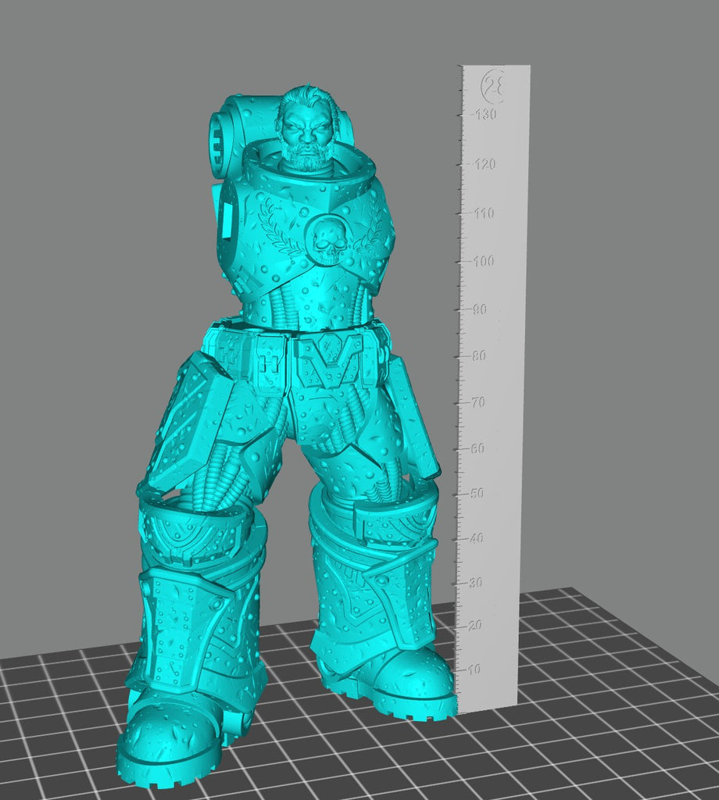Click the "10" mark on the ruler
This screenshot has height=800, width=719.
tap(474, 669)
